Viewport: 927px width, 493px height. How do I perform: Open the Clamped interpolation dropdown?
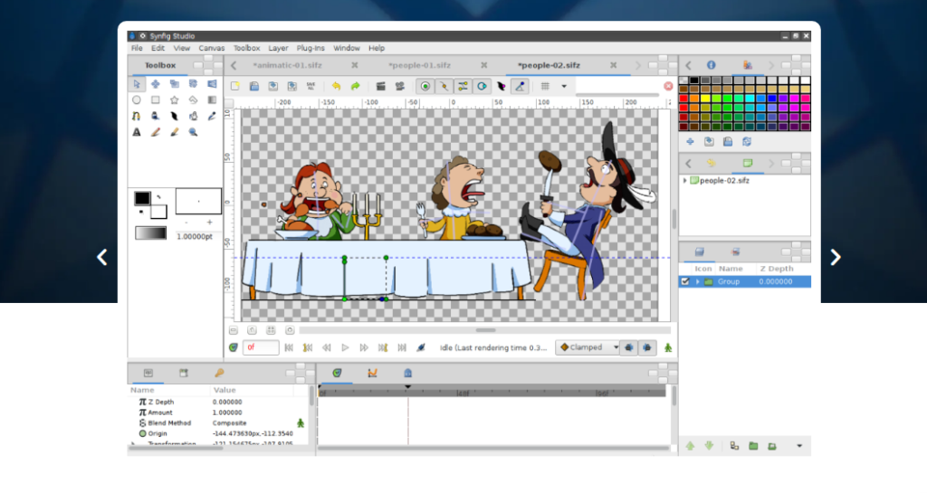[588, 347]
